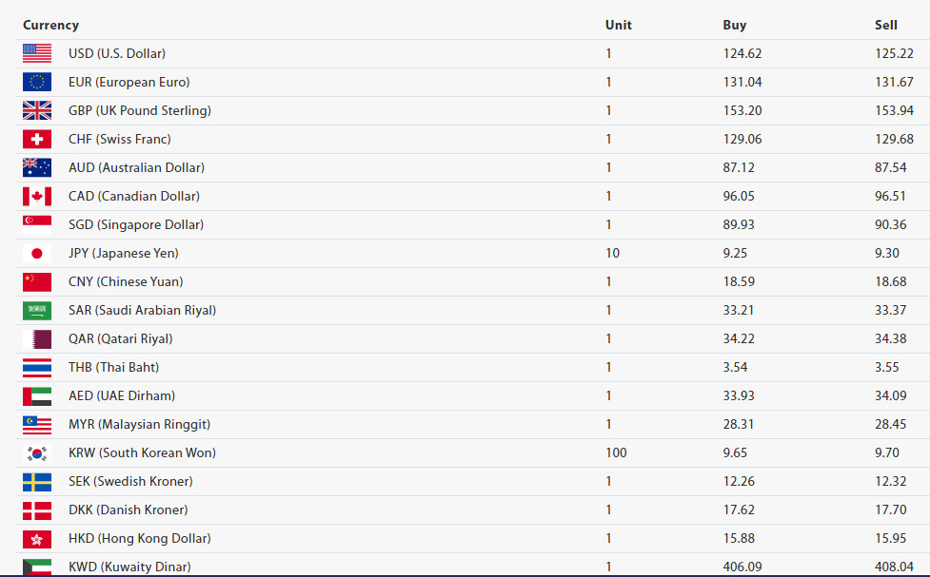Select the Qatar flag icon
930x577 pixels.
click(x=37, y=338)
